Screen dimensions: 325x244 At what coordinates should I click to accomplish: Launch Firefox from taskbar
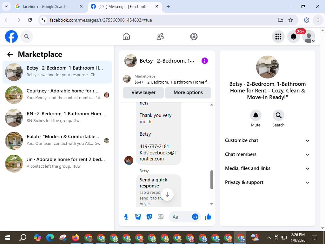tap(76, 238)
